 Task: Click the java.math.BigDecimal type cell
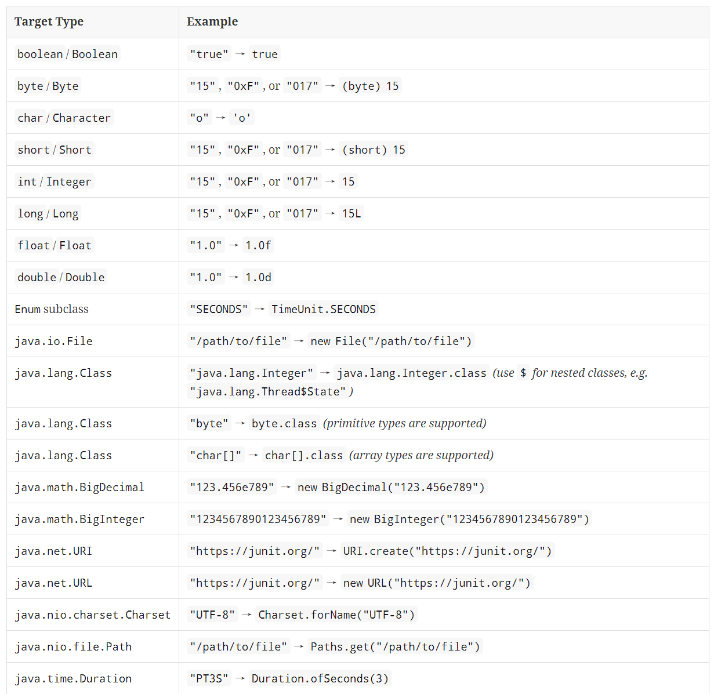click(79, 487)
